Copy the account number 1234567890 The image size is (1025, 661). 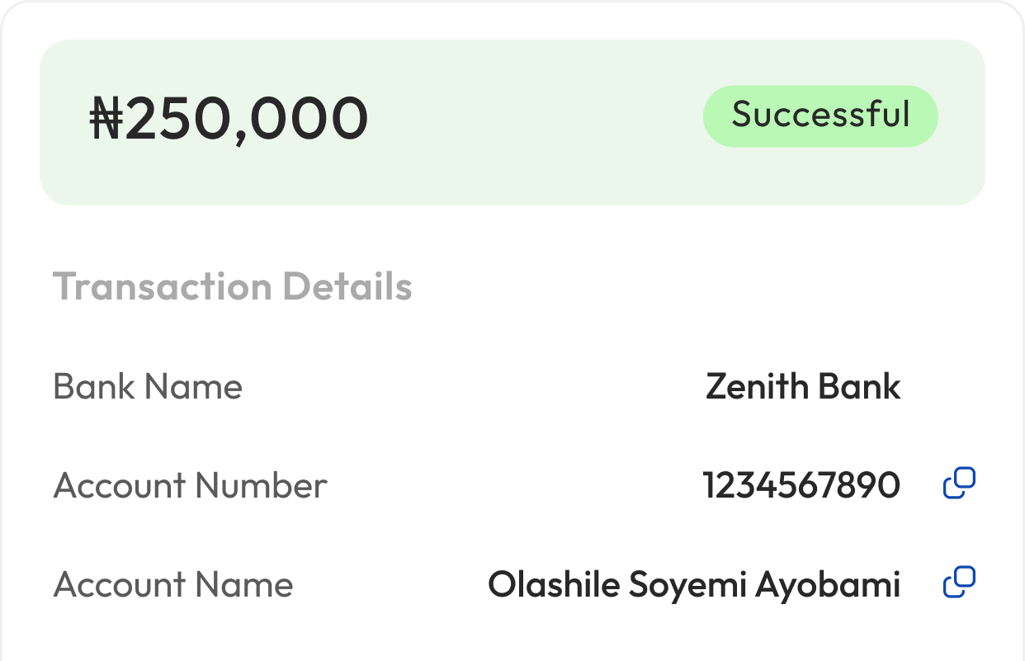click(x=959, y=484)
